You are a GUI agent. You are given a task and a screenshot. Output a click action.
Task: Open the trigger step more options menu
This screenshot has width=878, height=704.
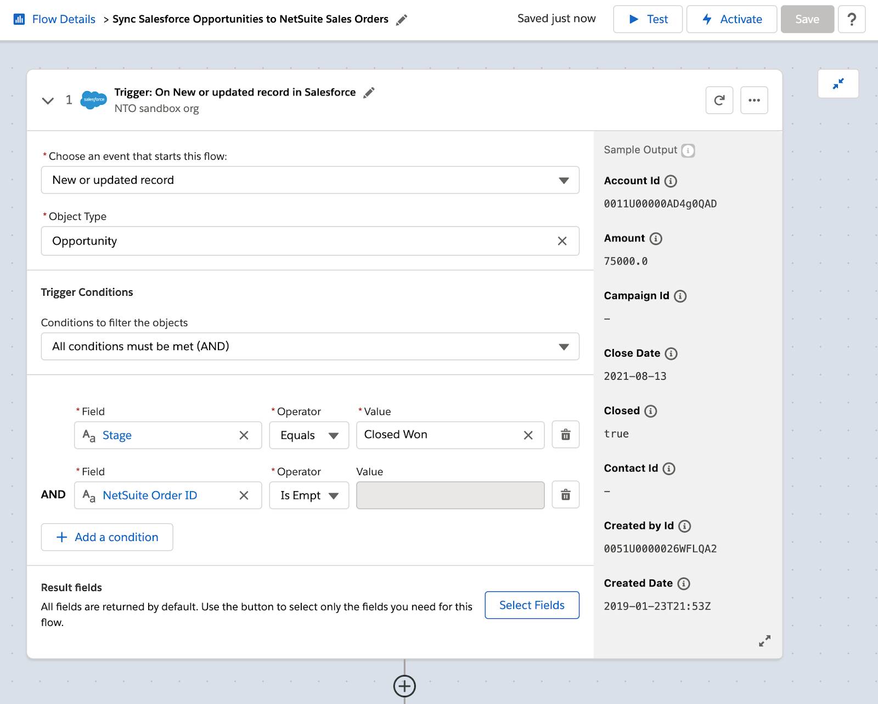point(754,100)
